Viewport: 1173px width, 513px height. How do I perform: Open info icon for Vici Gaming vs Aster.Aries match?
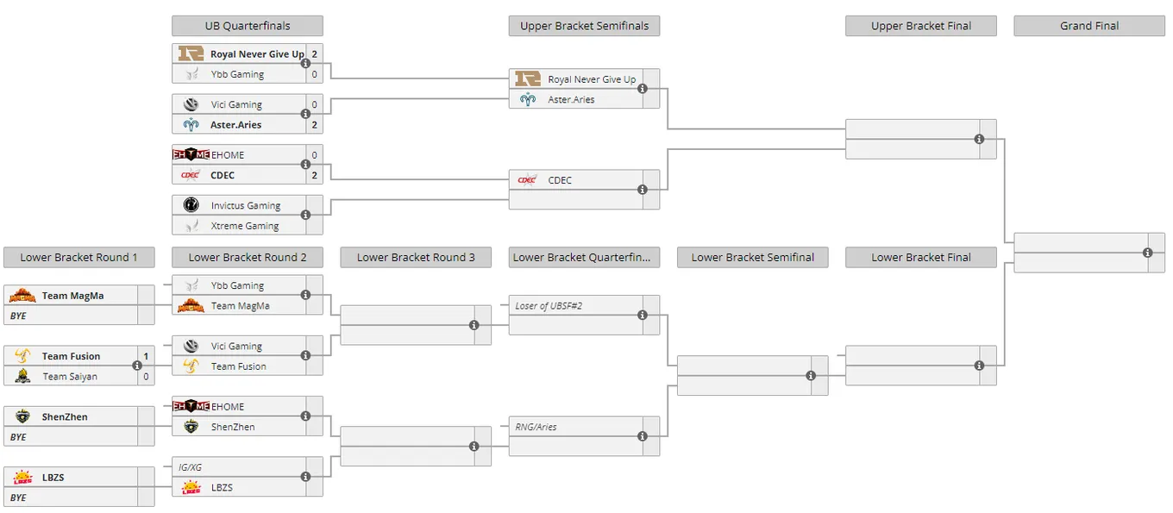pyautogui.click(x=305, y=114)
